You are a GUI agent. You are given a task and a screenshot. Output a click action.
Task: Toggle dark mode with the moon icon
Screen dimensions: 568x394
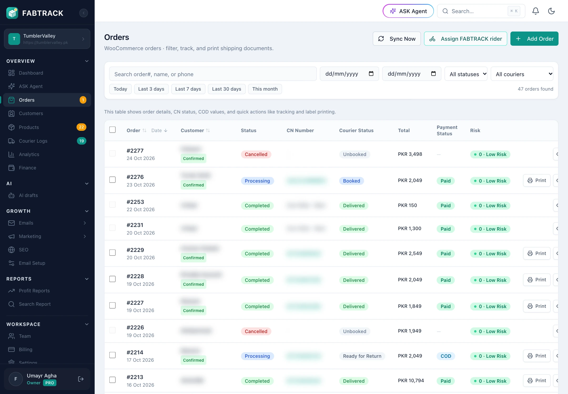[x=551, y=11]
